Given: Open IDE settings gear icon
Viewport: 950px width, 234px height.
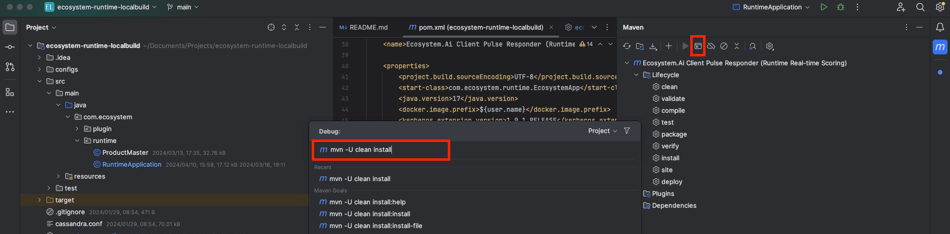Looking at the screenshot, I should [x=940, y=7].
